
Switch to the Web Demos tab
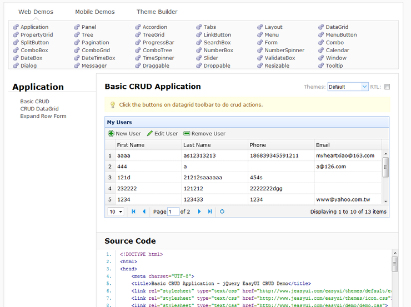pos(36,12)
